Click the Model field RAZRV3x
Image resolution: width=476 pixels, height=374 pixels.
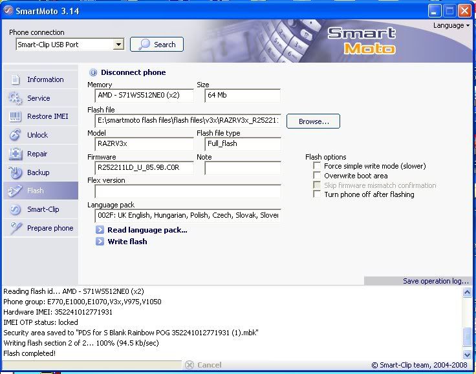[144, 144]
